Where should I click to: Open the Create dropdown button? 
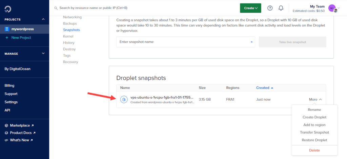[250, 8]
